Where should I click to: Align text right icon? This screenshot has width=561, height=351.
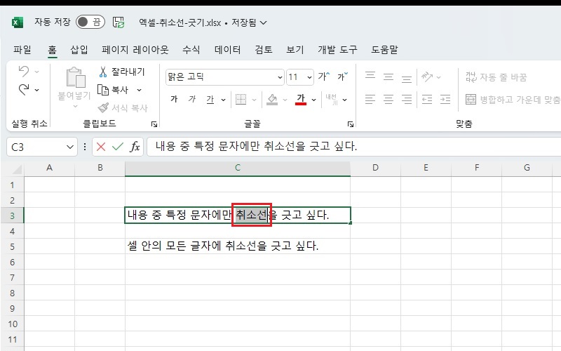[x=407, y=99]
